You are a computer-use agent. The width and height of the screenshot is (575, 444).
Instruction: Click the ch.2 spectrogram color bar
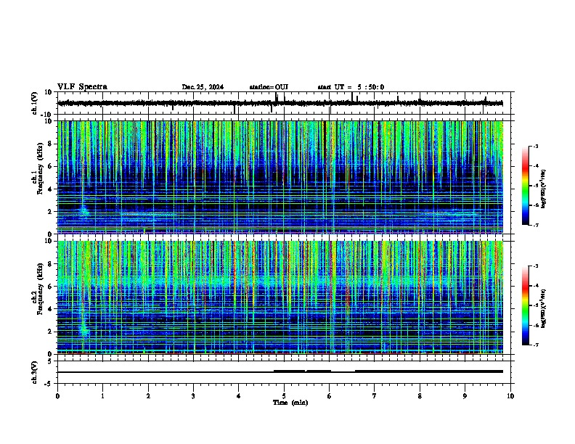coord(526,305)
